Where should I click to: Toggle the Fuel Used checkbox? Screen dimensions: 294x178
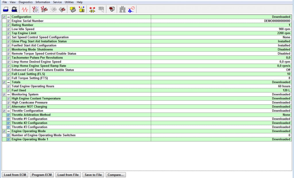click(x=8, y=90)
